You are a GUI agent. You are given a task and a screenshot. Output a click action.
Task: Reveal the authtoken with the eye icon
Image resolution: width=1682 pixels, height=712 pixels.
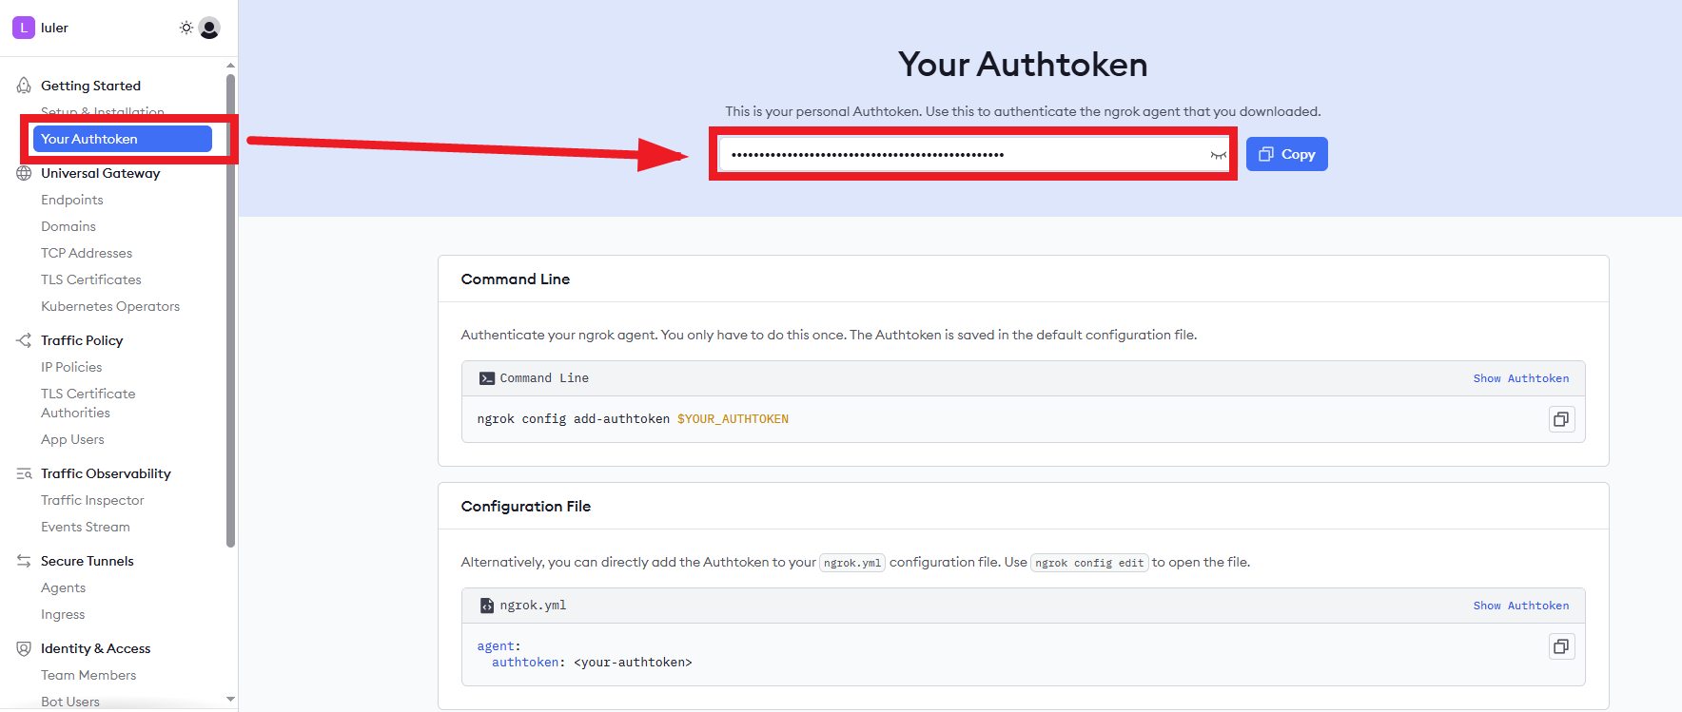click(1218, 155)
